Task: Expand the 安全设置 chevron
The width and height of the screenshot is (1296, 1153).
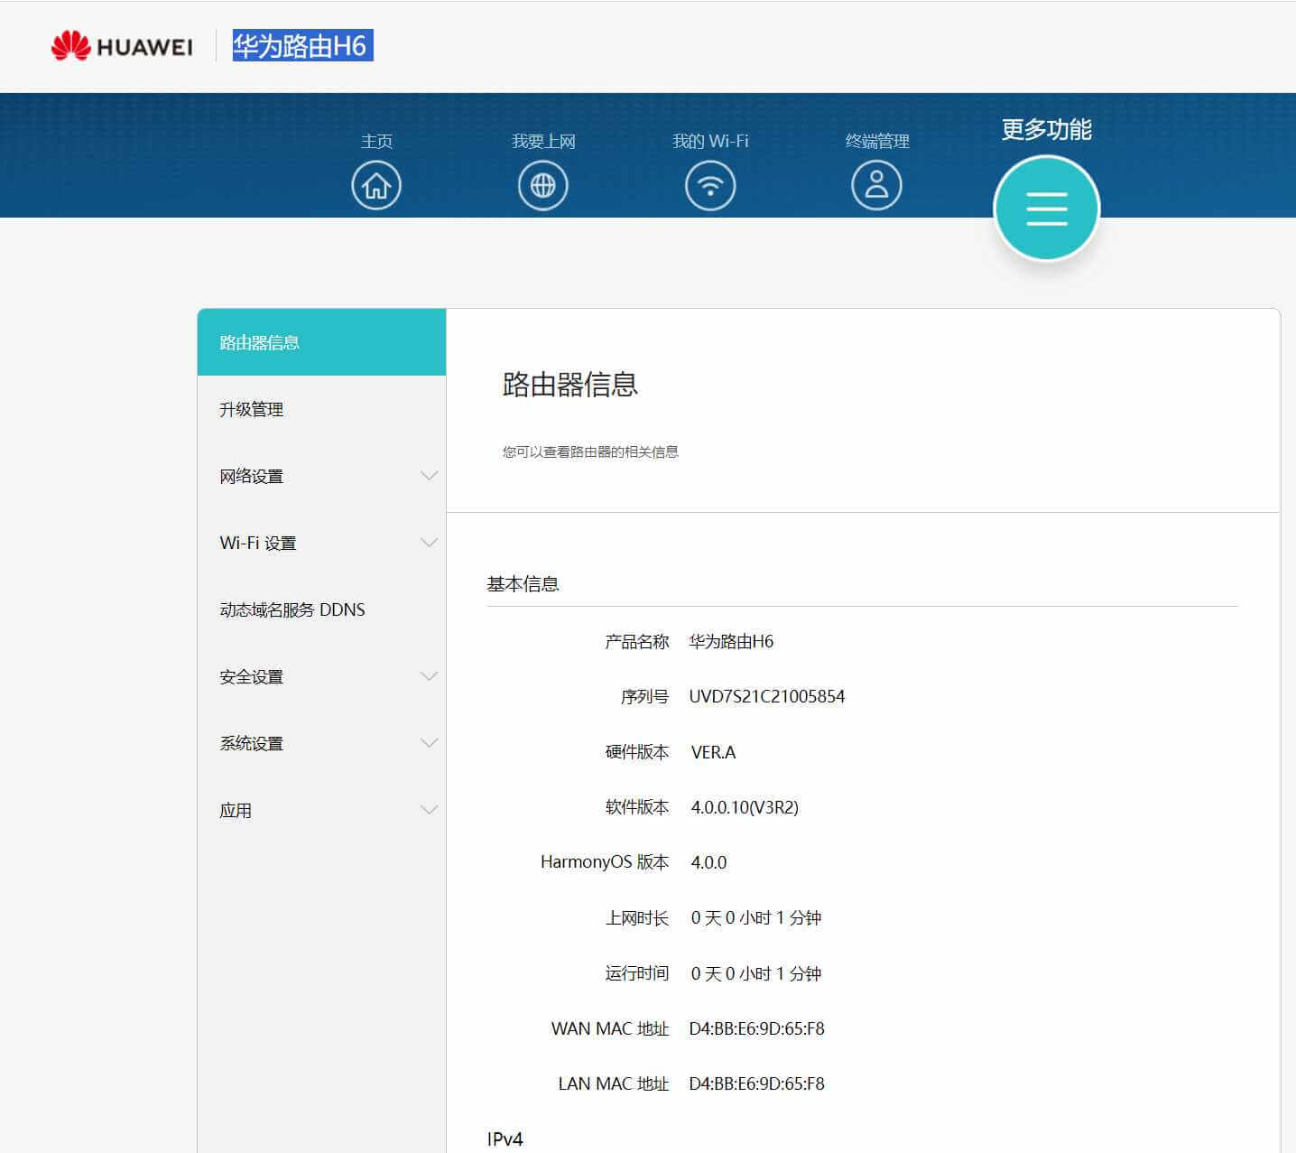Action: (x=427, y=675)
